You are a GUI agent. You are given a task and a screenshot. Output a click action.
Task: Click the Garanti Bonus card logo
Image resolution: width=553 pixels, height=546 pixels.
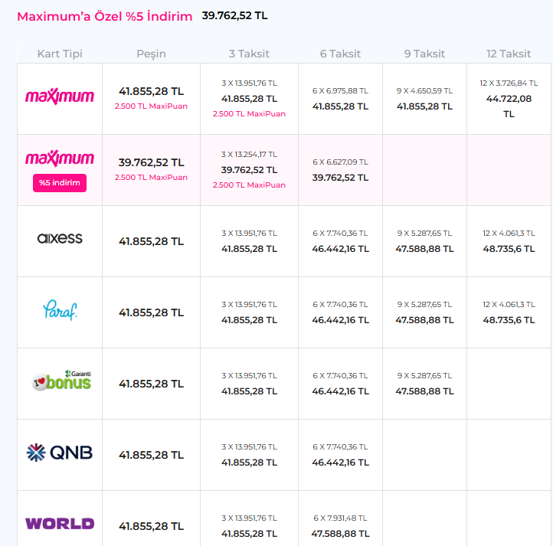(x=61, y=381)
